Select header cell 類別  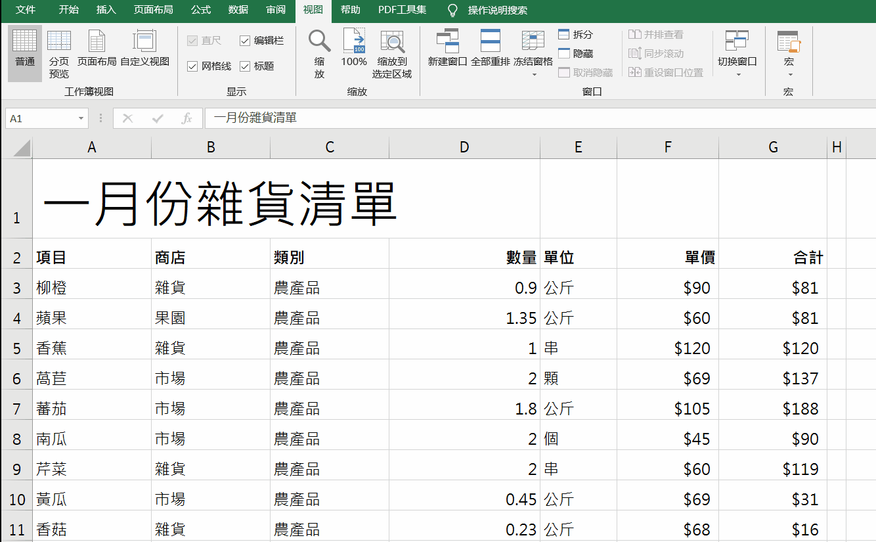[x=330, y=254]
